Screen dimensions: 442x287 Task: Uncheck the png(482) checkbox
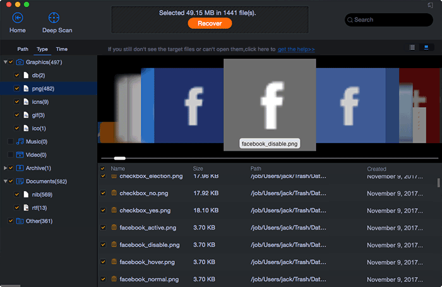point(17,88)
